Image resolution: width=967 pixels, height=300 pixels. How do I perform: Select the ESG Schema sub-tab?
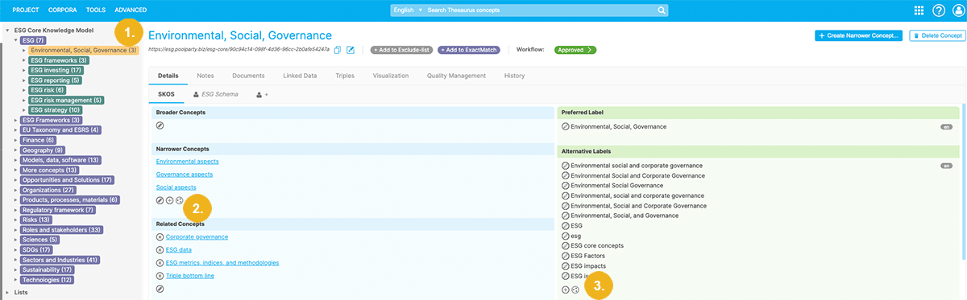(215, 95)
